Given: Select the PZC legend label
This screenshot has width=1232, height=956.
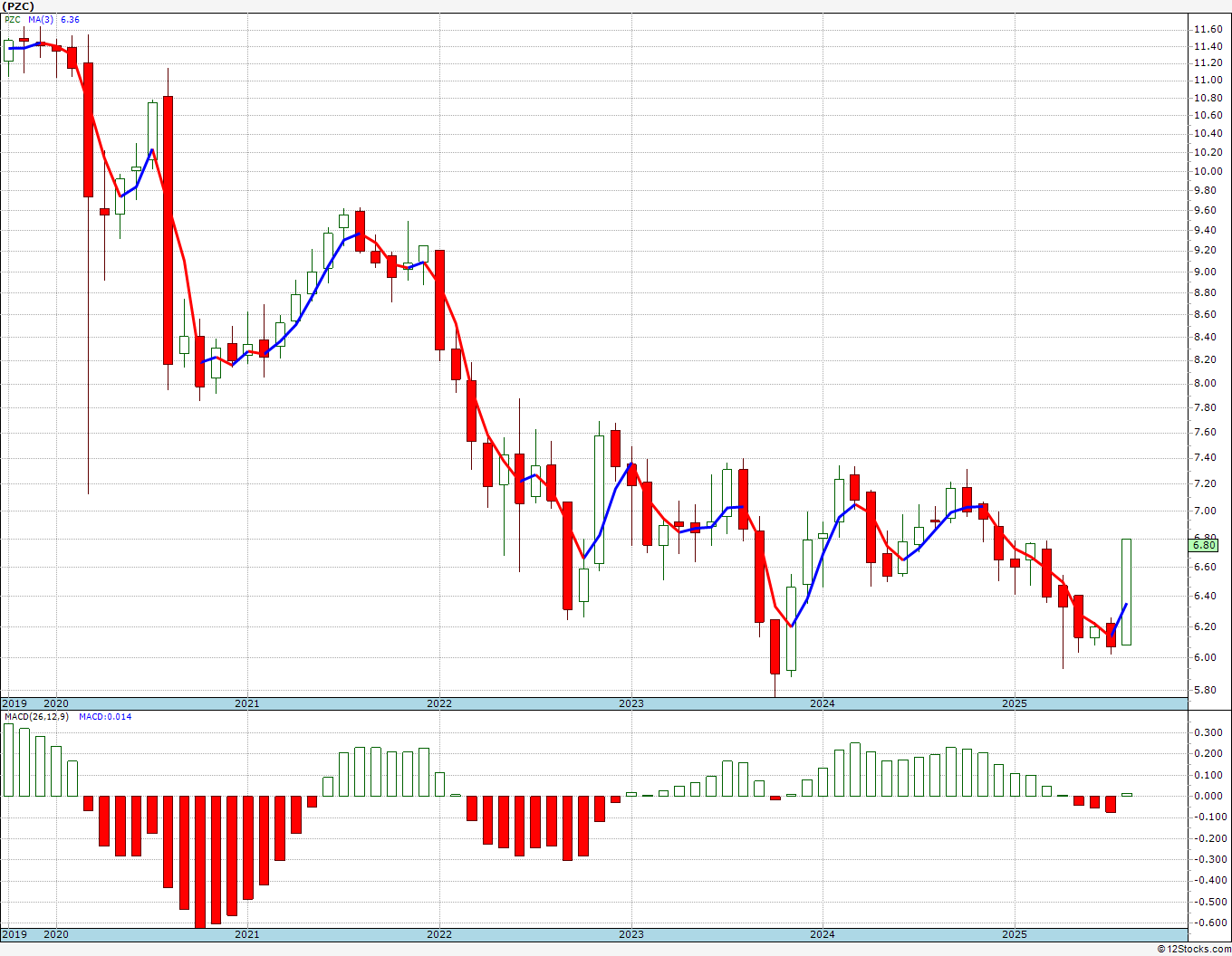Looking at the screenshot, I should [x=13, y=19].
